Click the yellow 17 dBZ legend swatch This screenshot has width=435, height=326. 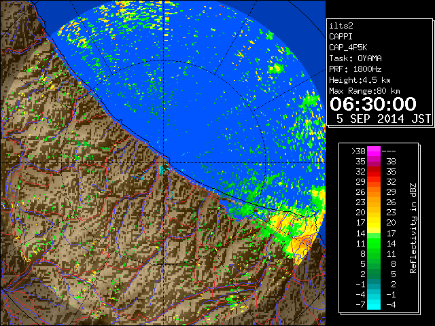tap(374, 223)
